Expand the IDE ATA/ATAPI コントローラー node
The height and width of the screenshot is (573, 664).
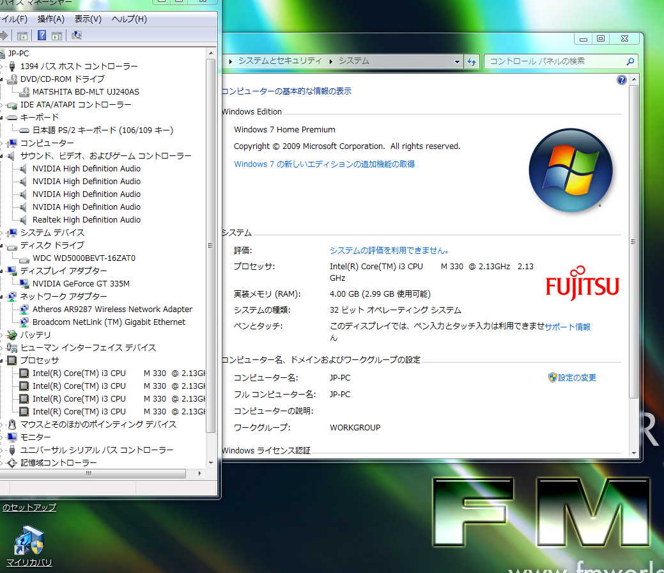click(x=2, y=105)
